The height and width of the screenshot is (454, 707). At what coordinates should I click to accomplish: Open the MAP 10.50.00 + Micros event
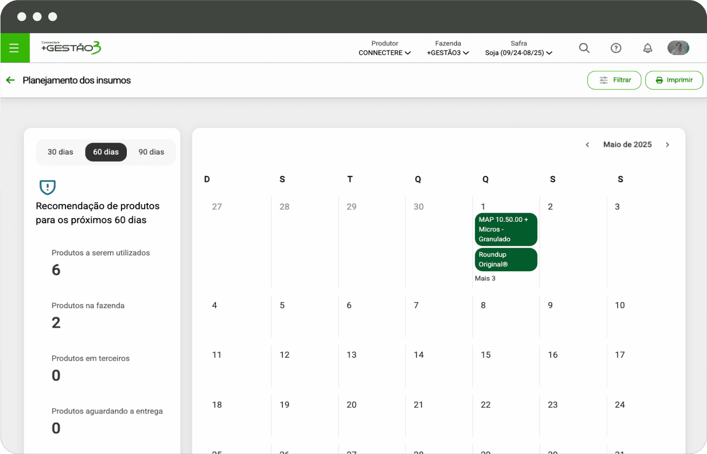[506, 229]
